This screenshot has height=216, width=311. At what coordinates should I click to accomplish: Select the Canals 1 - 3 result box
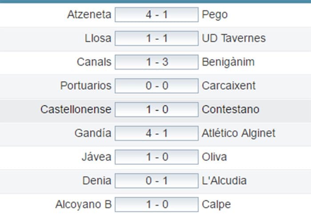pyautogui.click(x=156, y=62)
